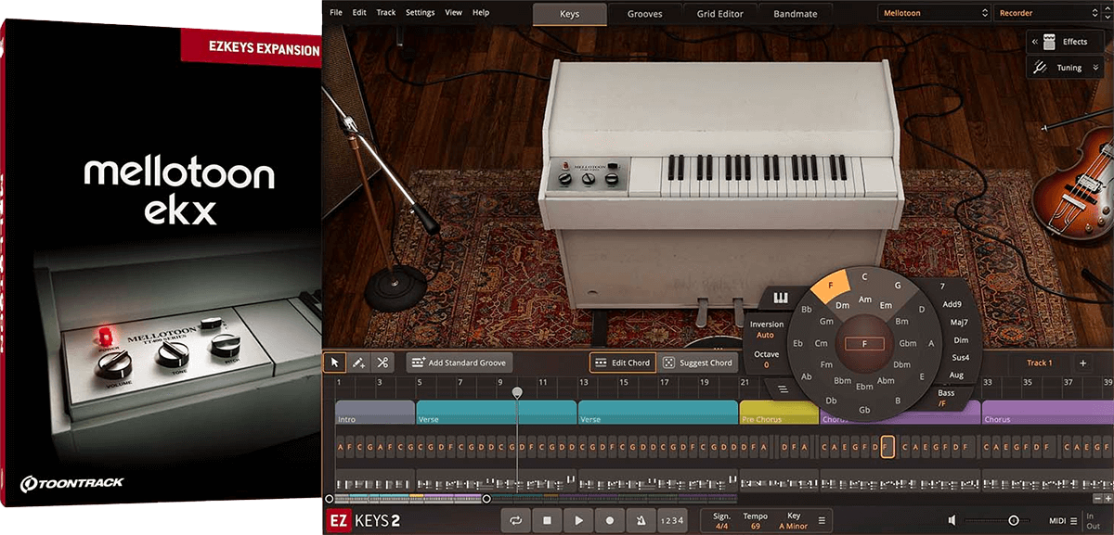The image size is (1114, 535).
Task: Click the speaker volume icon
Action: click(x=952, y=521)
